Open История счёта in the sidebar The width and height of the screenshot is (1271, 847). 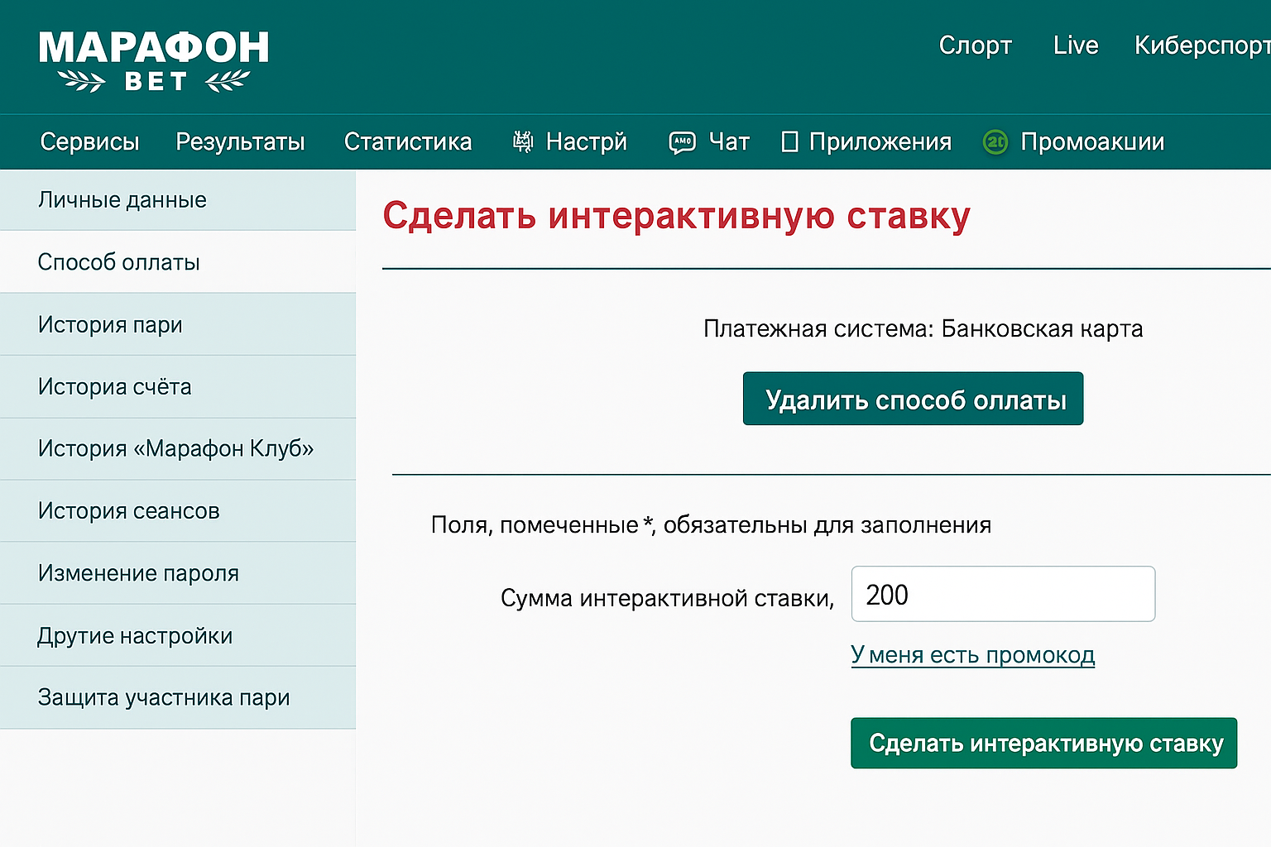pyautogui.click(x=114, y=387)
